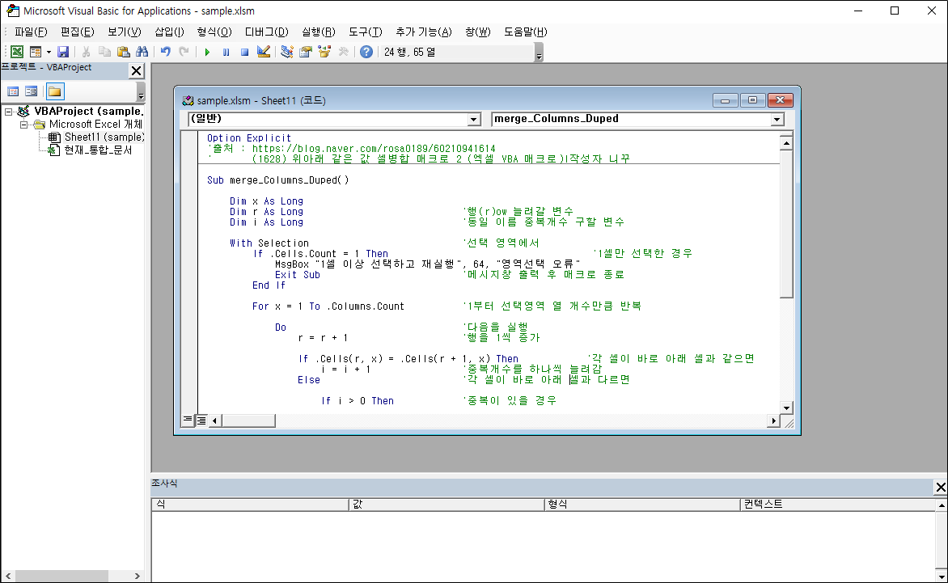The height and width of the screenshot is (583, 948).
Task: Click the Insert UserForm toolbar icon
Action: (x=36, y=52)
